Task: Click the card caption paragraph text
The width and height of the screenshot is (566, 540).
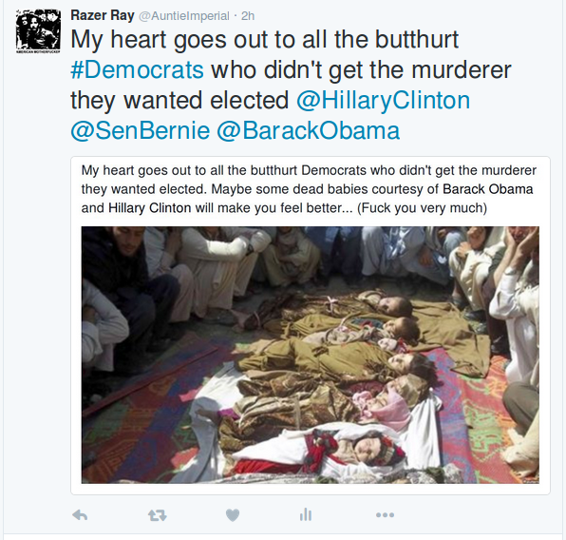Action: 309,189
